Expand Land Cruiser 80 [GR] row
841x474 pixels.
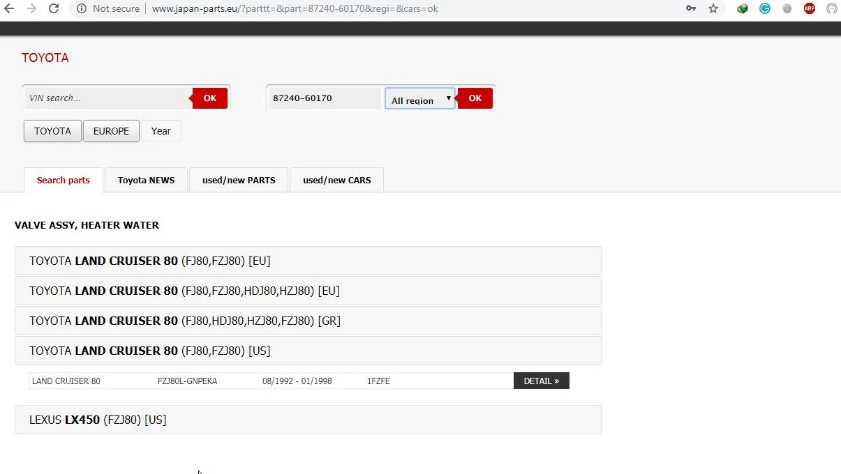308,321
